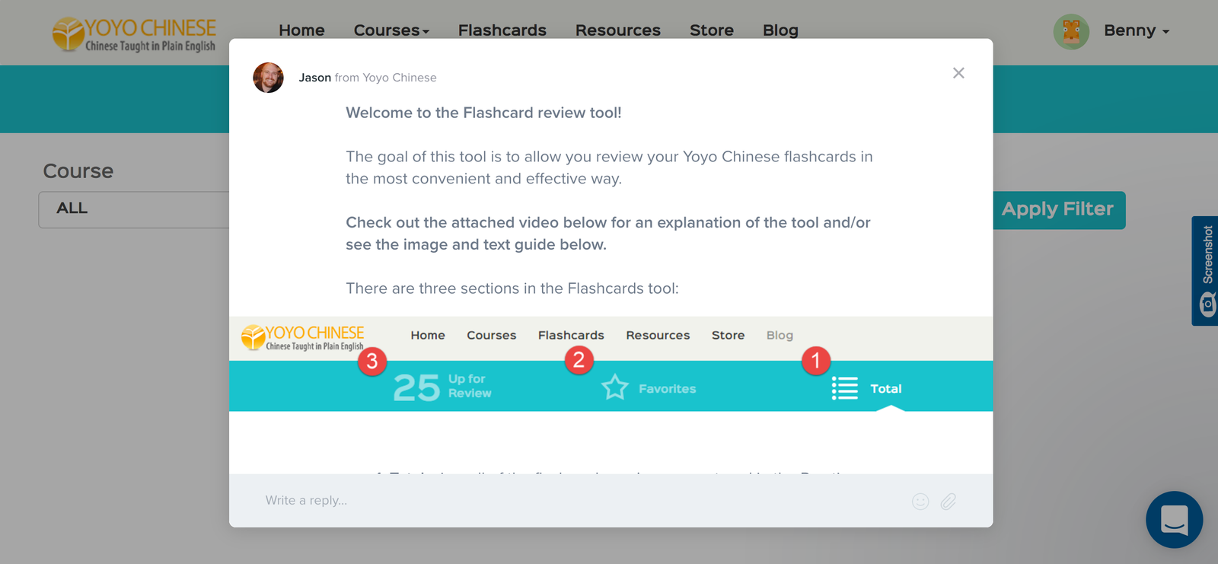Click Benny's profile avatar image
The width and height of the screenshot is (1218, 564).
(x=1071, y=31)
